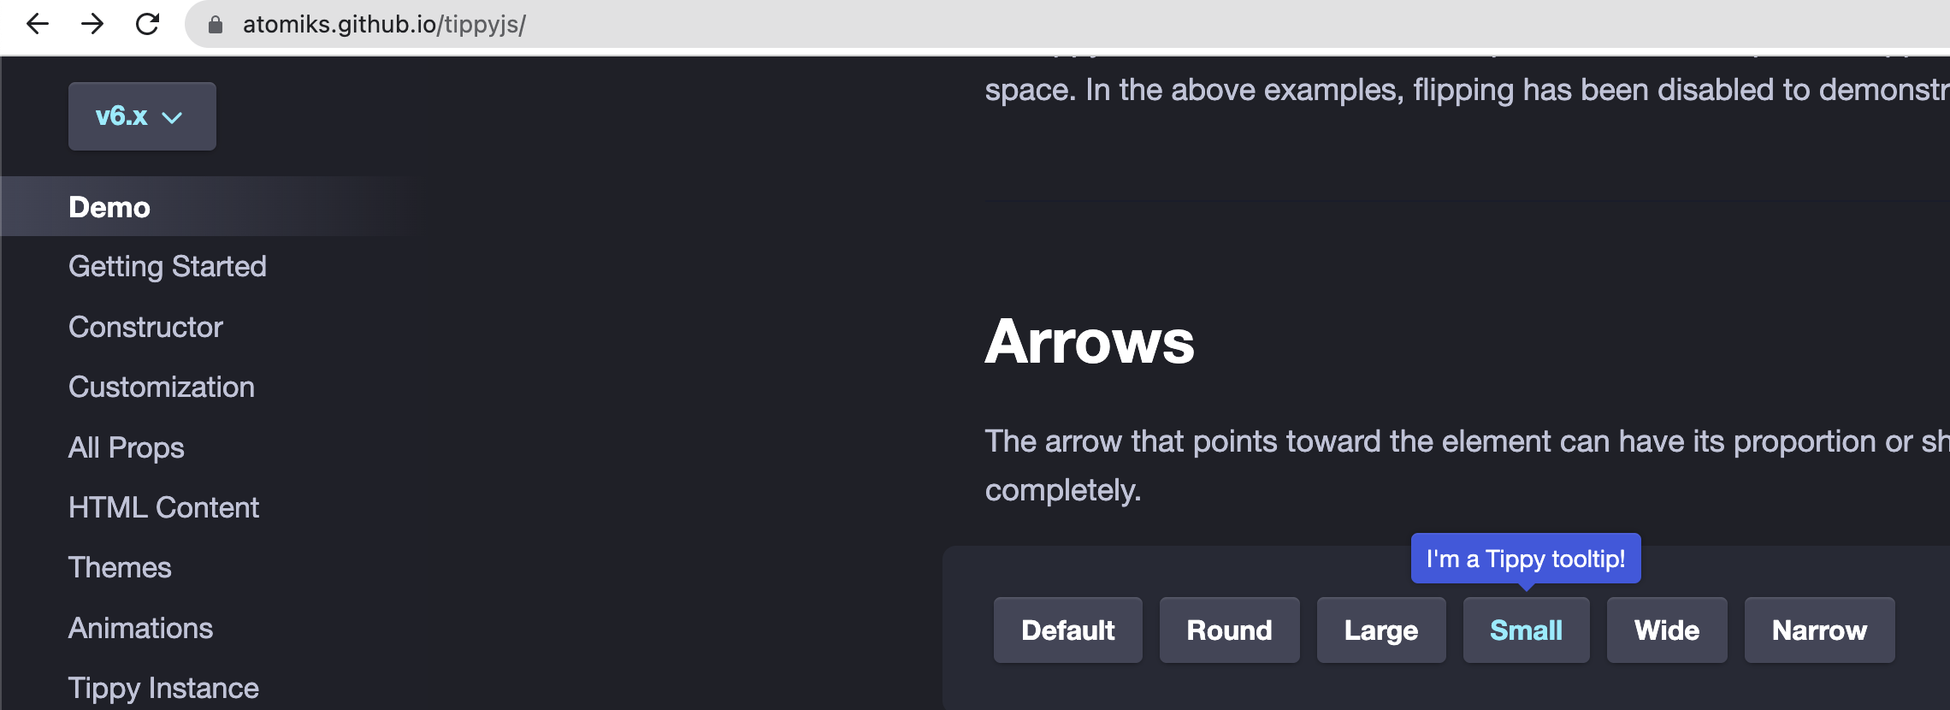1950x710 pixels.
Task: Open the Animations sidebar entry
Action: [141, 629]
